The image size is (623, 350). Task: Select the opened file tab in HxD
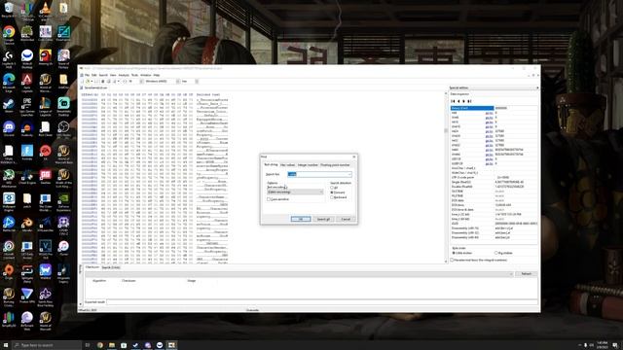pos(95,87)
